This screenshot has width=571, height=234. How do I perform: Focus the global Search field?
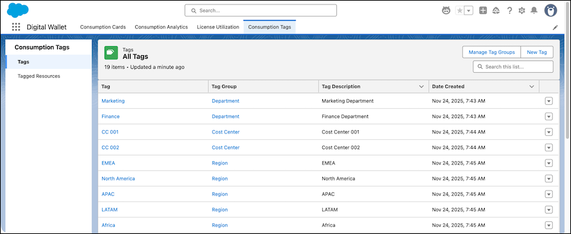261,11
